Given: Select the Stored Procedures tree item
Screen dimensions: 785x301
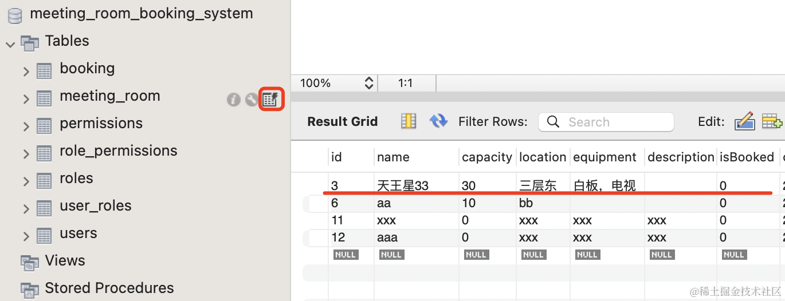Looking at the screenshot, I should 109,288.
